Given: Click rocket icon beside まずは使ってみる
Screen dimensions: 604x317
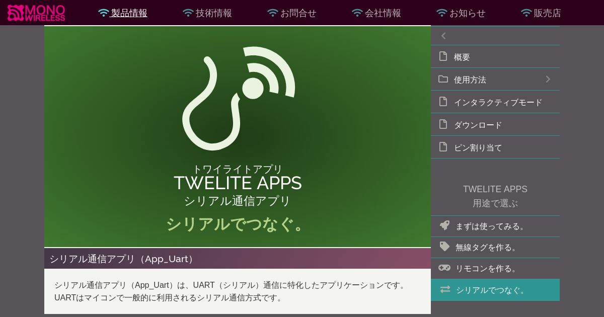Looking at the screenshot, I should pyautogui.click(x=444, y=225).
